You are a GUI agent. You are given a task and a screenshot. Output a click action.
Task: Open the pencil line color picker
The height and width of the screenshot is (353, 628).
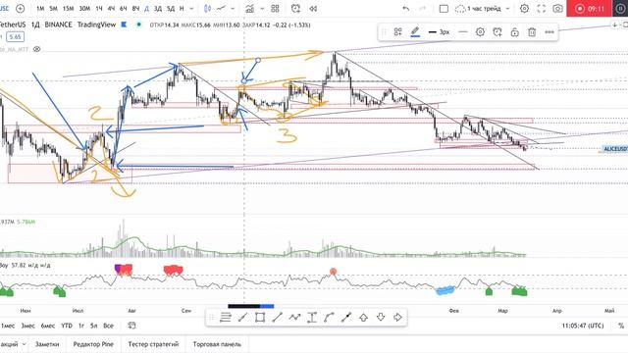tap(415, 32)
